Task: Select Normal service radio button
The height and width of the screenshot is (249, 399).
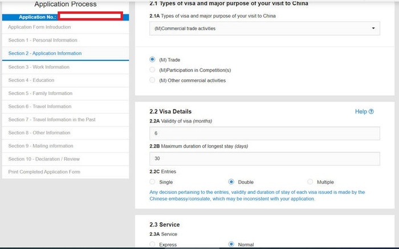Action: coord(231,244)
